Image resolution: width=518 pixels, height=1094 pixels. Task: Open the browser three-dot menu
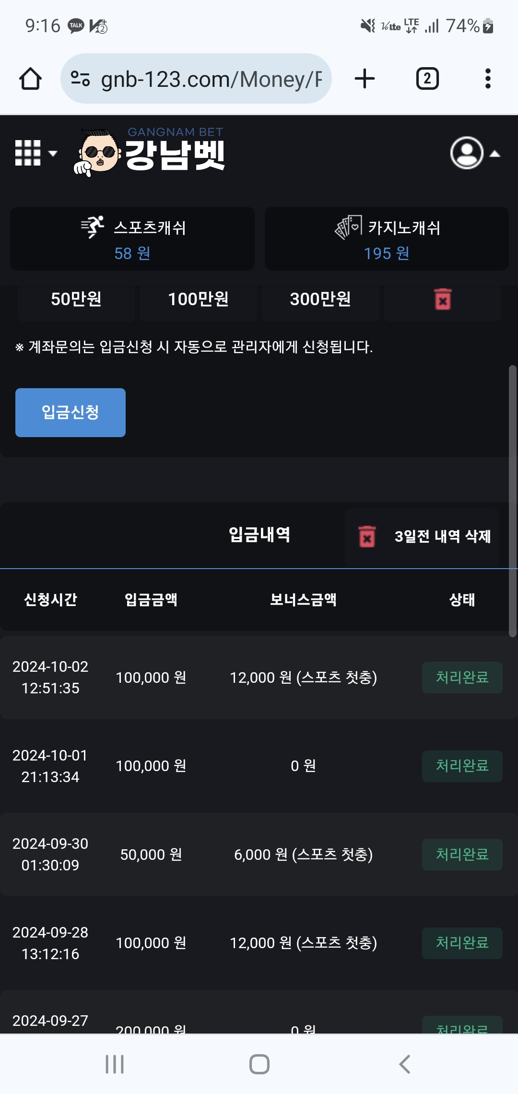488,79
